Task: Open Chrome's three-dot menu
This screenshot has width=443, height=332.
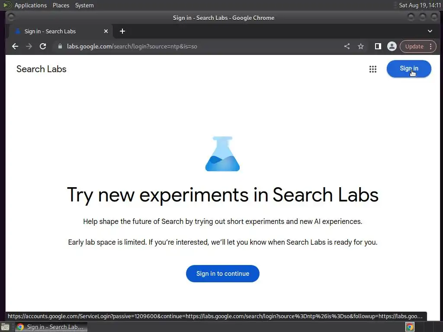Action: (430, 46)
